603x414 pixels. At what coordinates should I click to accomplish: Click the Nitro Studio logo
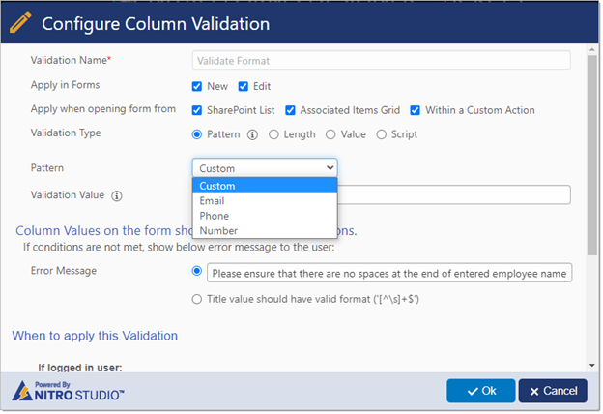point(68,390)
